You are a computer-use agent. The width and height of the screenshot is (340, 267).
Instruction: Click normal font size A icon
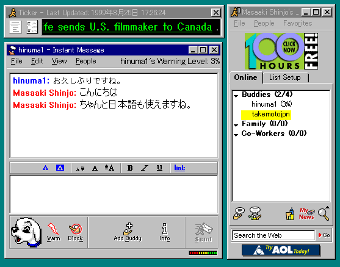point(95,168)
